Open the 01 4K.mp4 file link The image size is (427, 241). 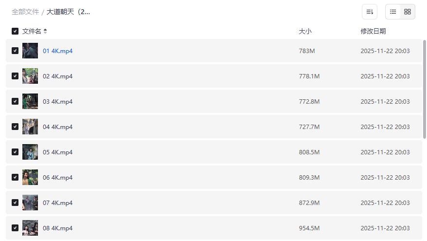coord(57,51)
